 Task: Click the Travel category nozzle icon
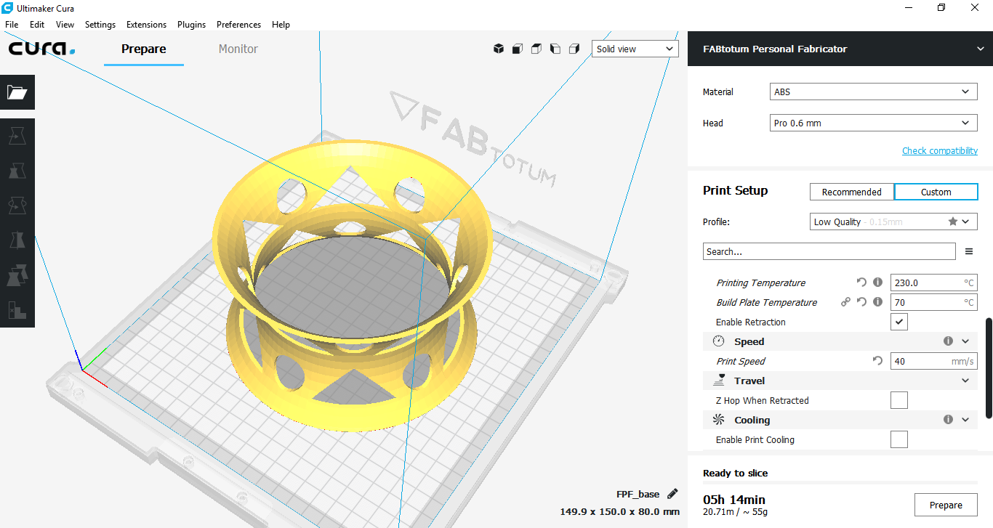719,381
